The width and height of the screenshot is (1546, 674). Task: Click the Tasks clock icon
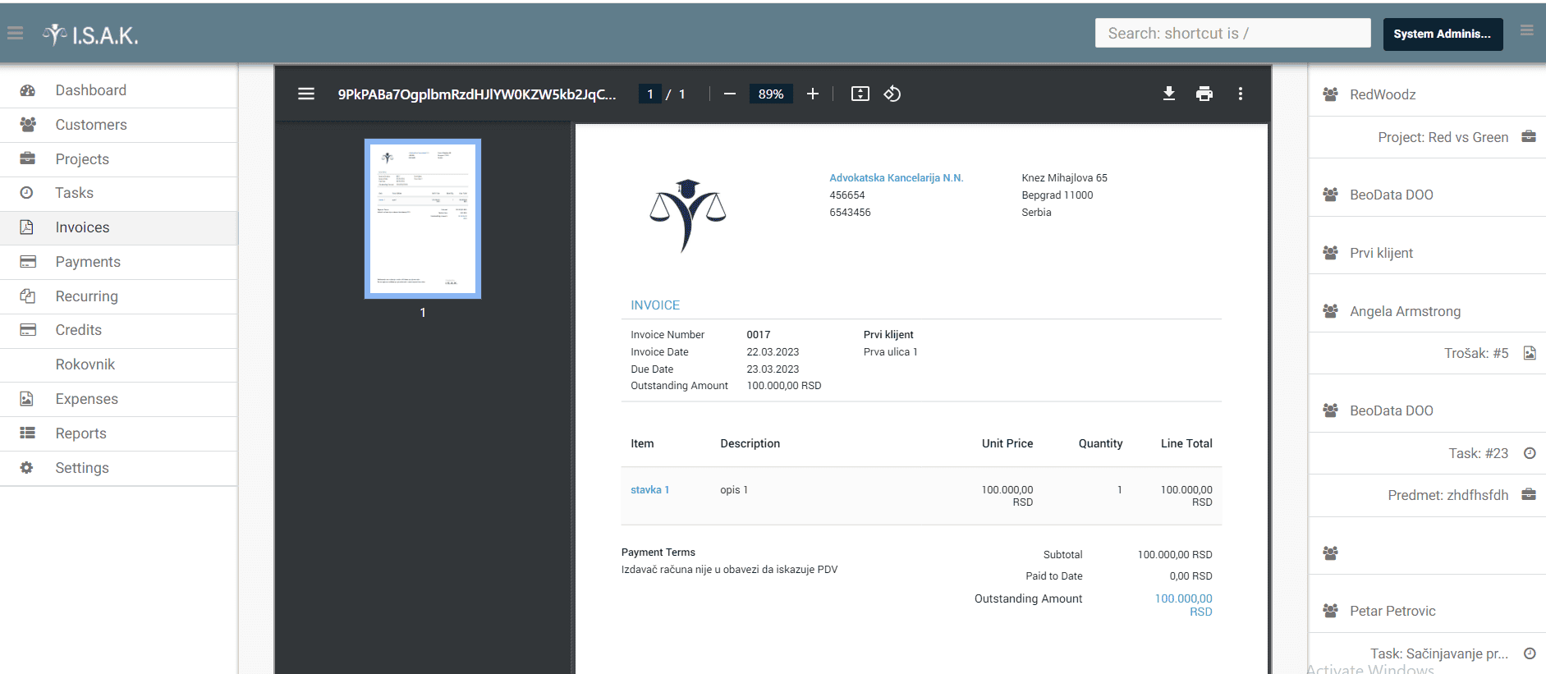pyautogui.click(x=26, y=193)
